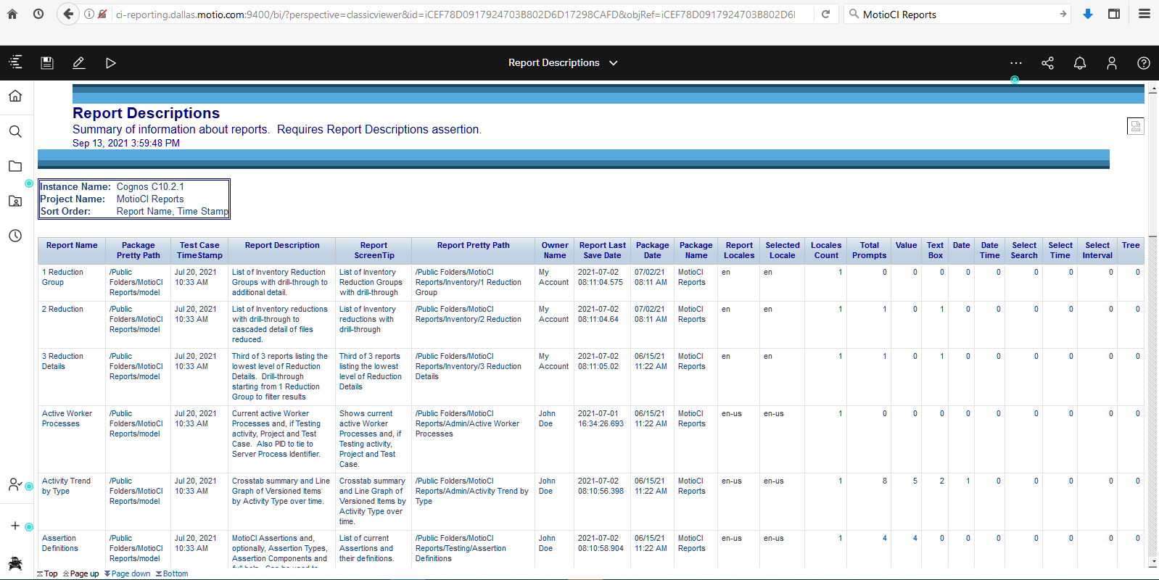Click the go arrow in the search box
The width and height of the screenshot is (1159, 580).
click(x=1063, y=14)
